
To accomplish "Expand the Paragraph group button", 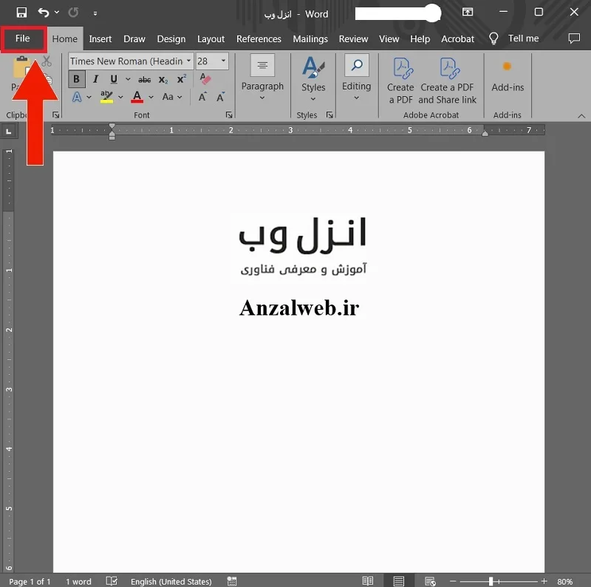I will tap(262, 78).
